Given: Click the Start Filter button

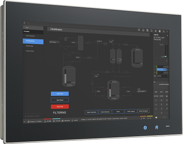Looking at the screenshot, I should (x=60, y=94).
